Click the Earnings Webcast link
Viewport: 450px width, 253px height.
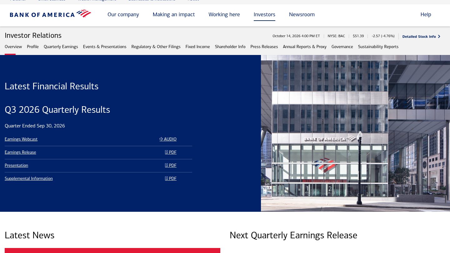point(21,139)
